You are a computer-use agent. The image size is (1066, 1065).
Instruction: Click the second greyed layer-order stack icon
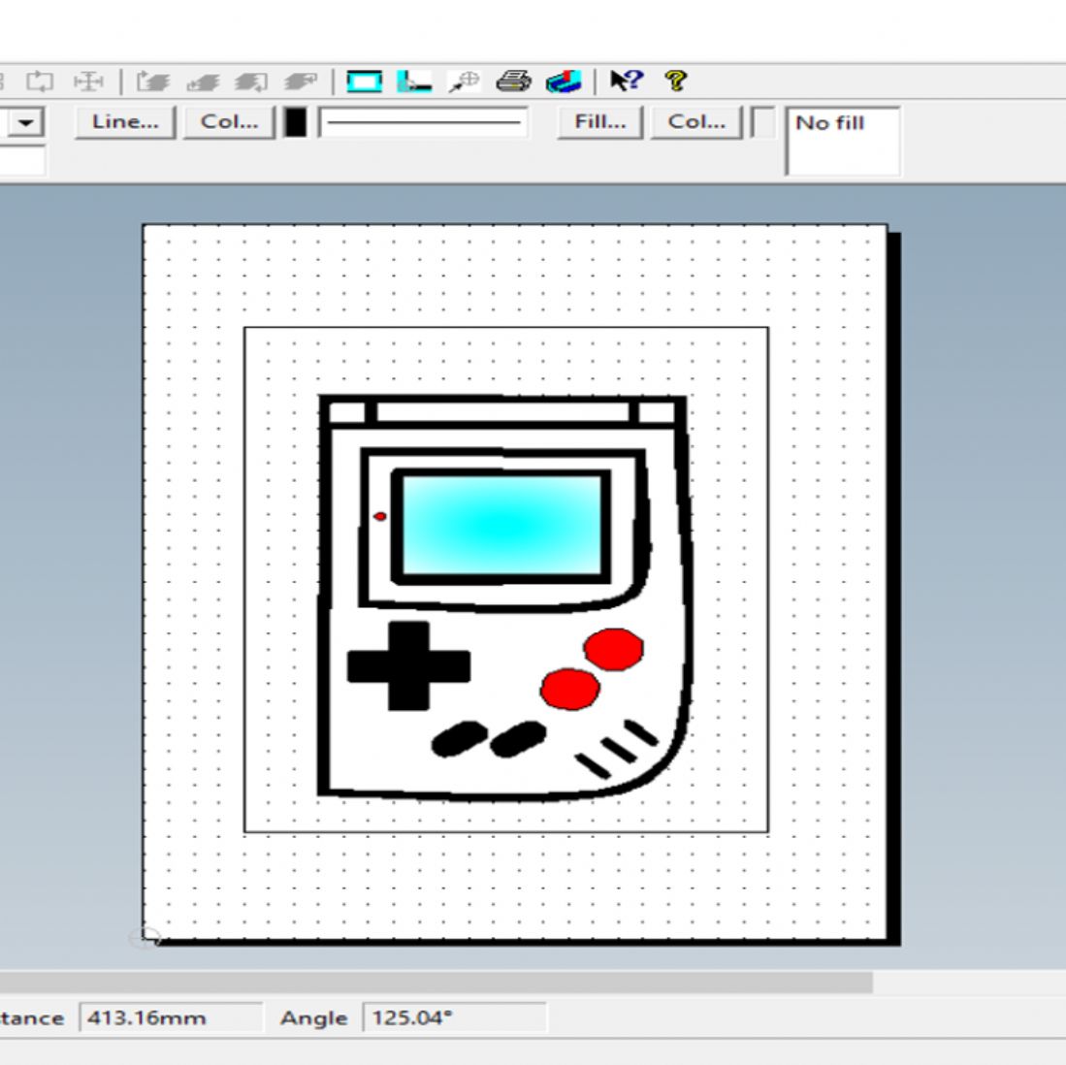pyautogui.click(x=203, y=82)
